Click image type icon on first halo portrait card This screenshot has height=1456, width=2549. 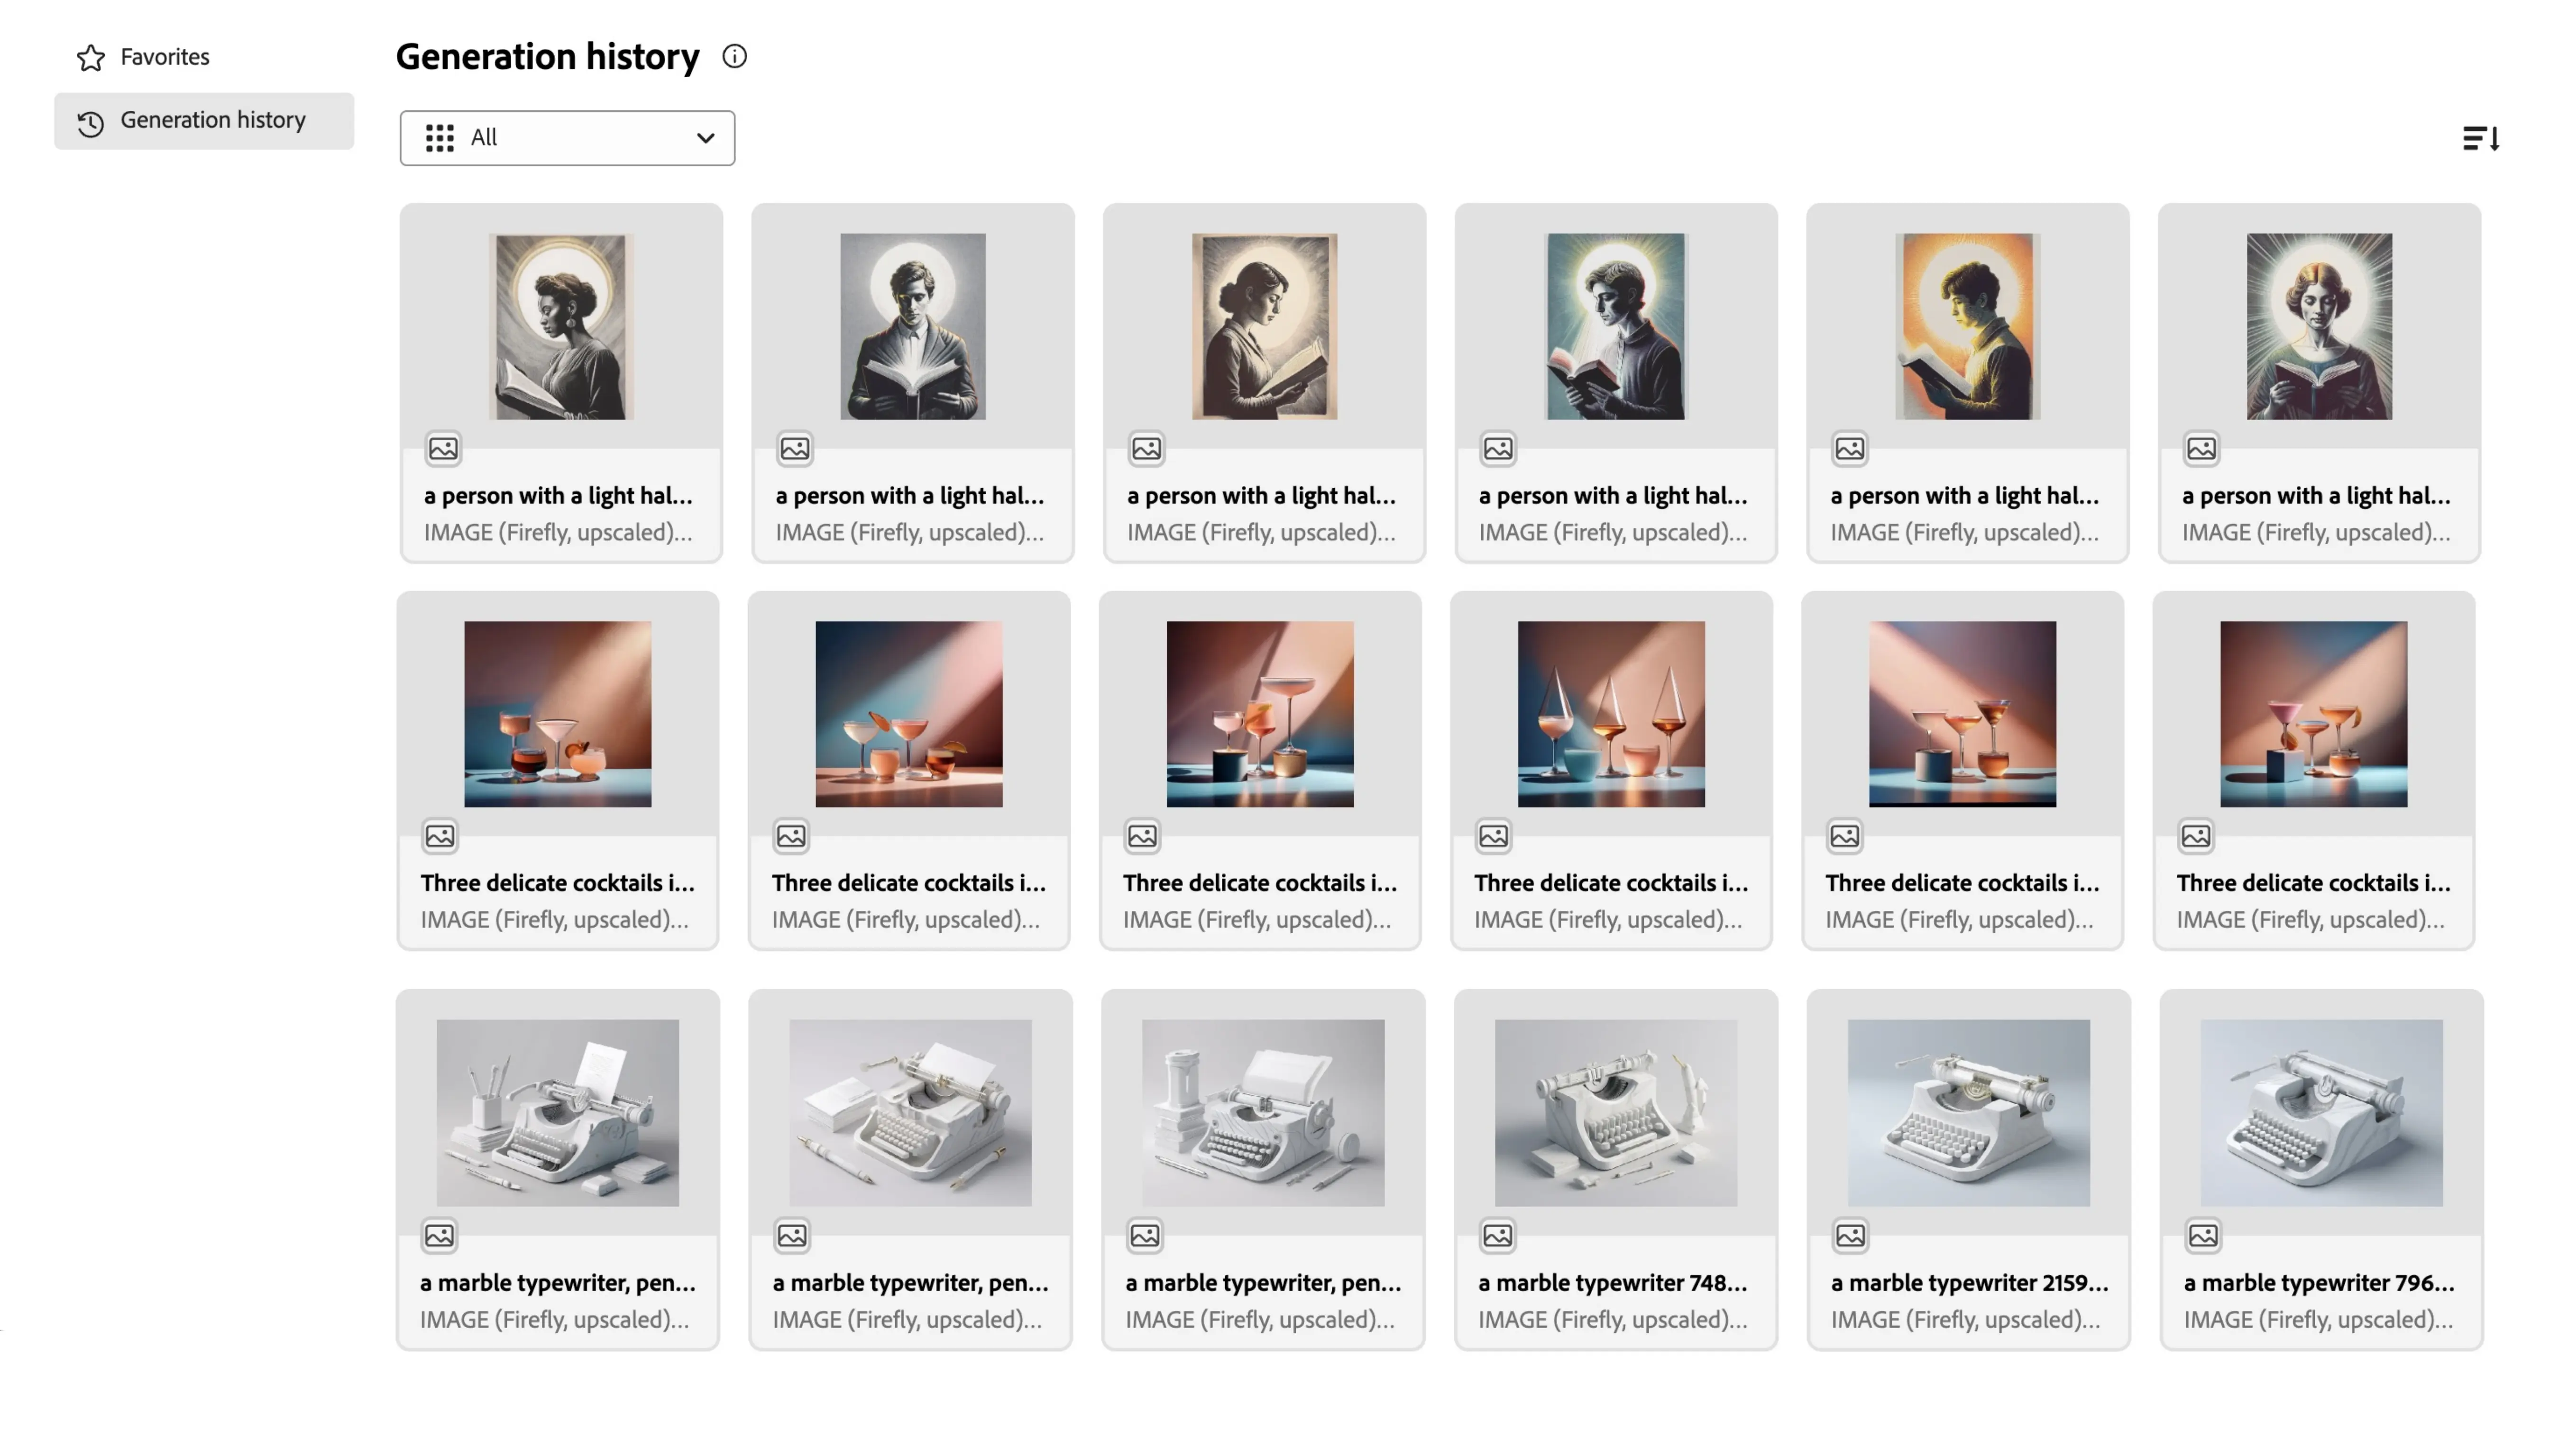tap(443, 449)
